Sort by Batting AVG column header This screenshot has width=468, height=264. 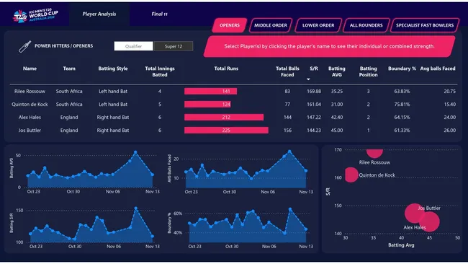(x=337, y=71)
